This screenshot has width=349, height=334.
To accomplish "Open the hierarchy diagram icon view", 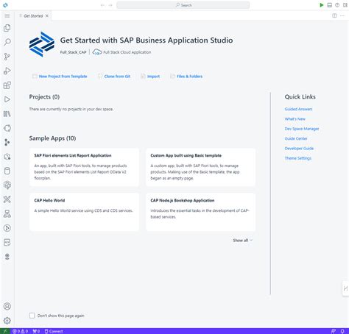I will (x=7, y=214).
